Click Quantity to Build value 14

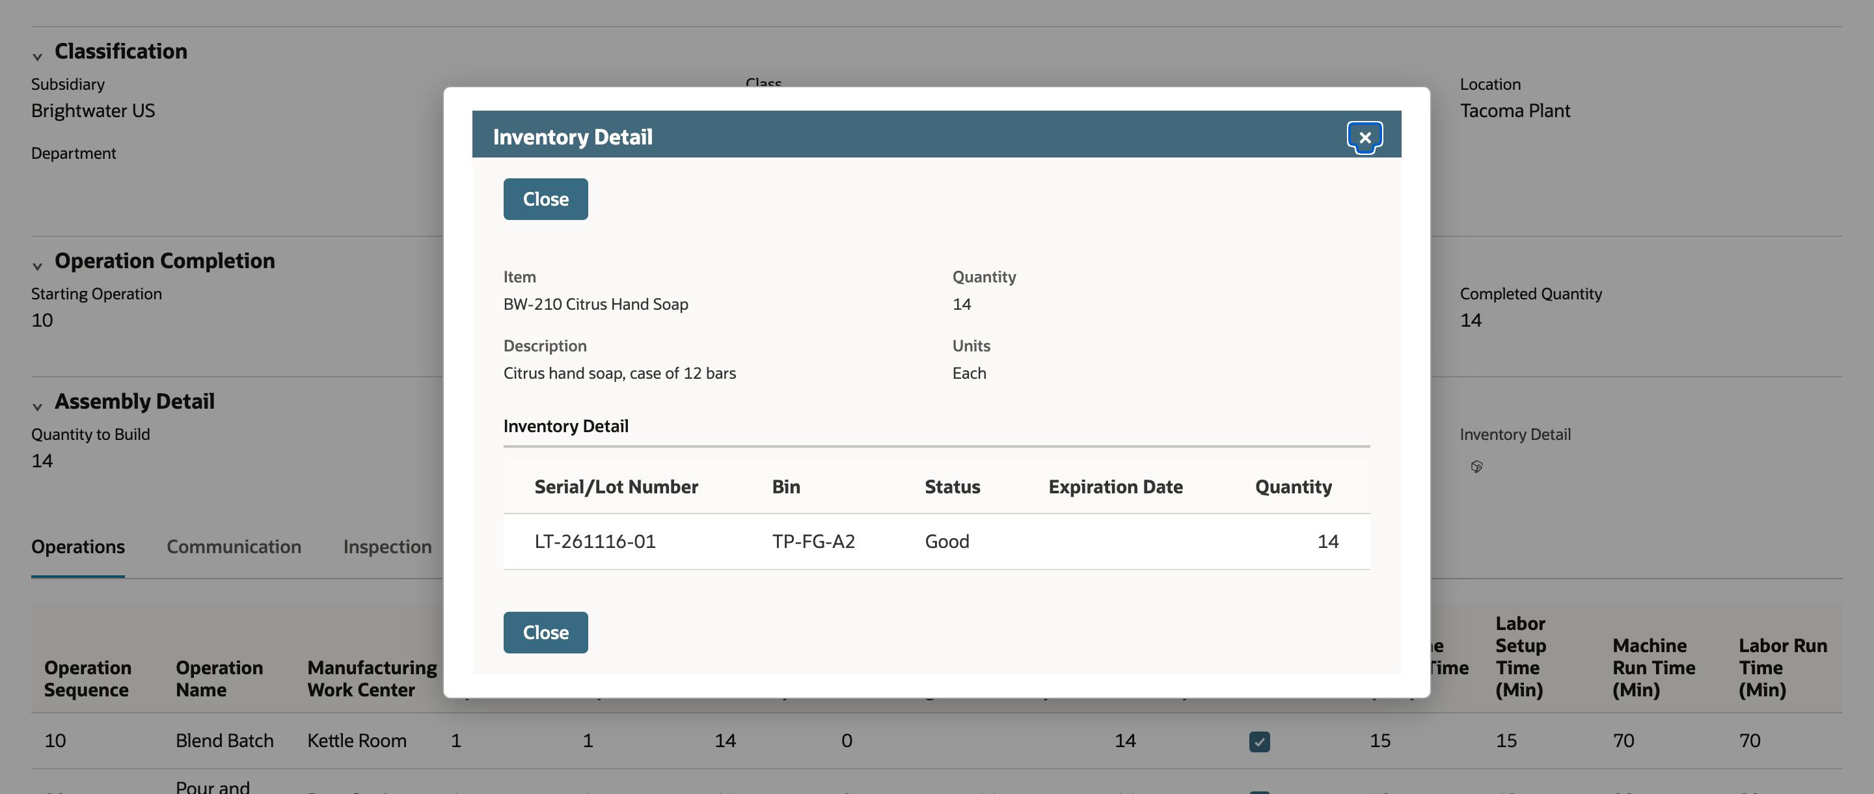tap(42, 460)
